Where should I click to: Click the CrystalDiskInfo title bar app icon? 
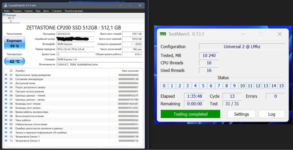coord(6,6)
